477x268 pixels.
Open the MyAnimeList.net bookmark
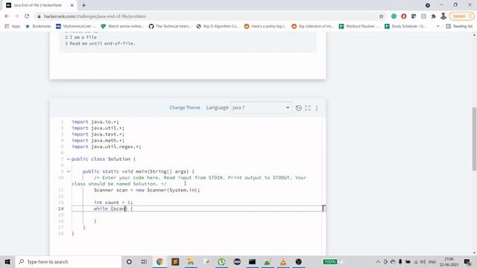76,26
